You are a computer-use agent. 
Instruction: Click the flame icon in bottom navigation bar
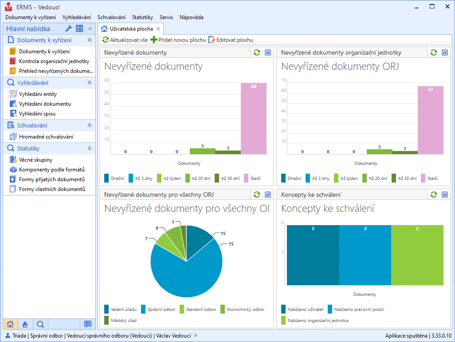tap(25, 324)
